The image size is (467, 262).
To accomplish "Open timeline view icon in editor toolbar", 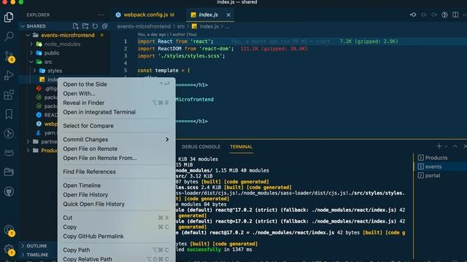I will (x=444, y=15).
